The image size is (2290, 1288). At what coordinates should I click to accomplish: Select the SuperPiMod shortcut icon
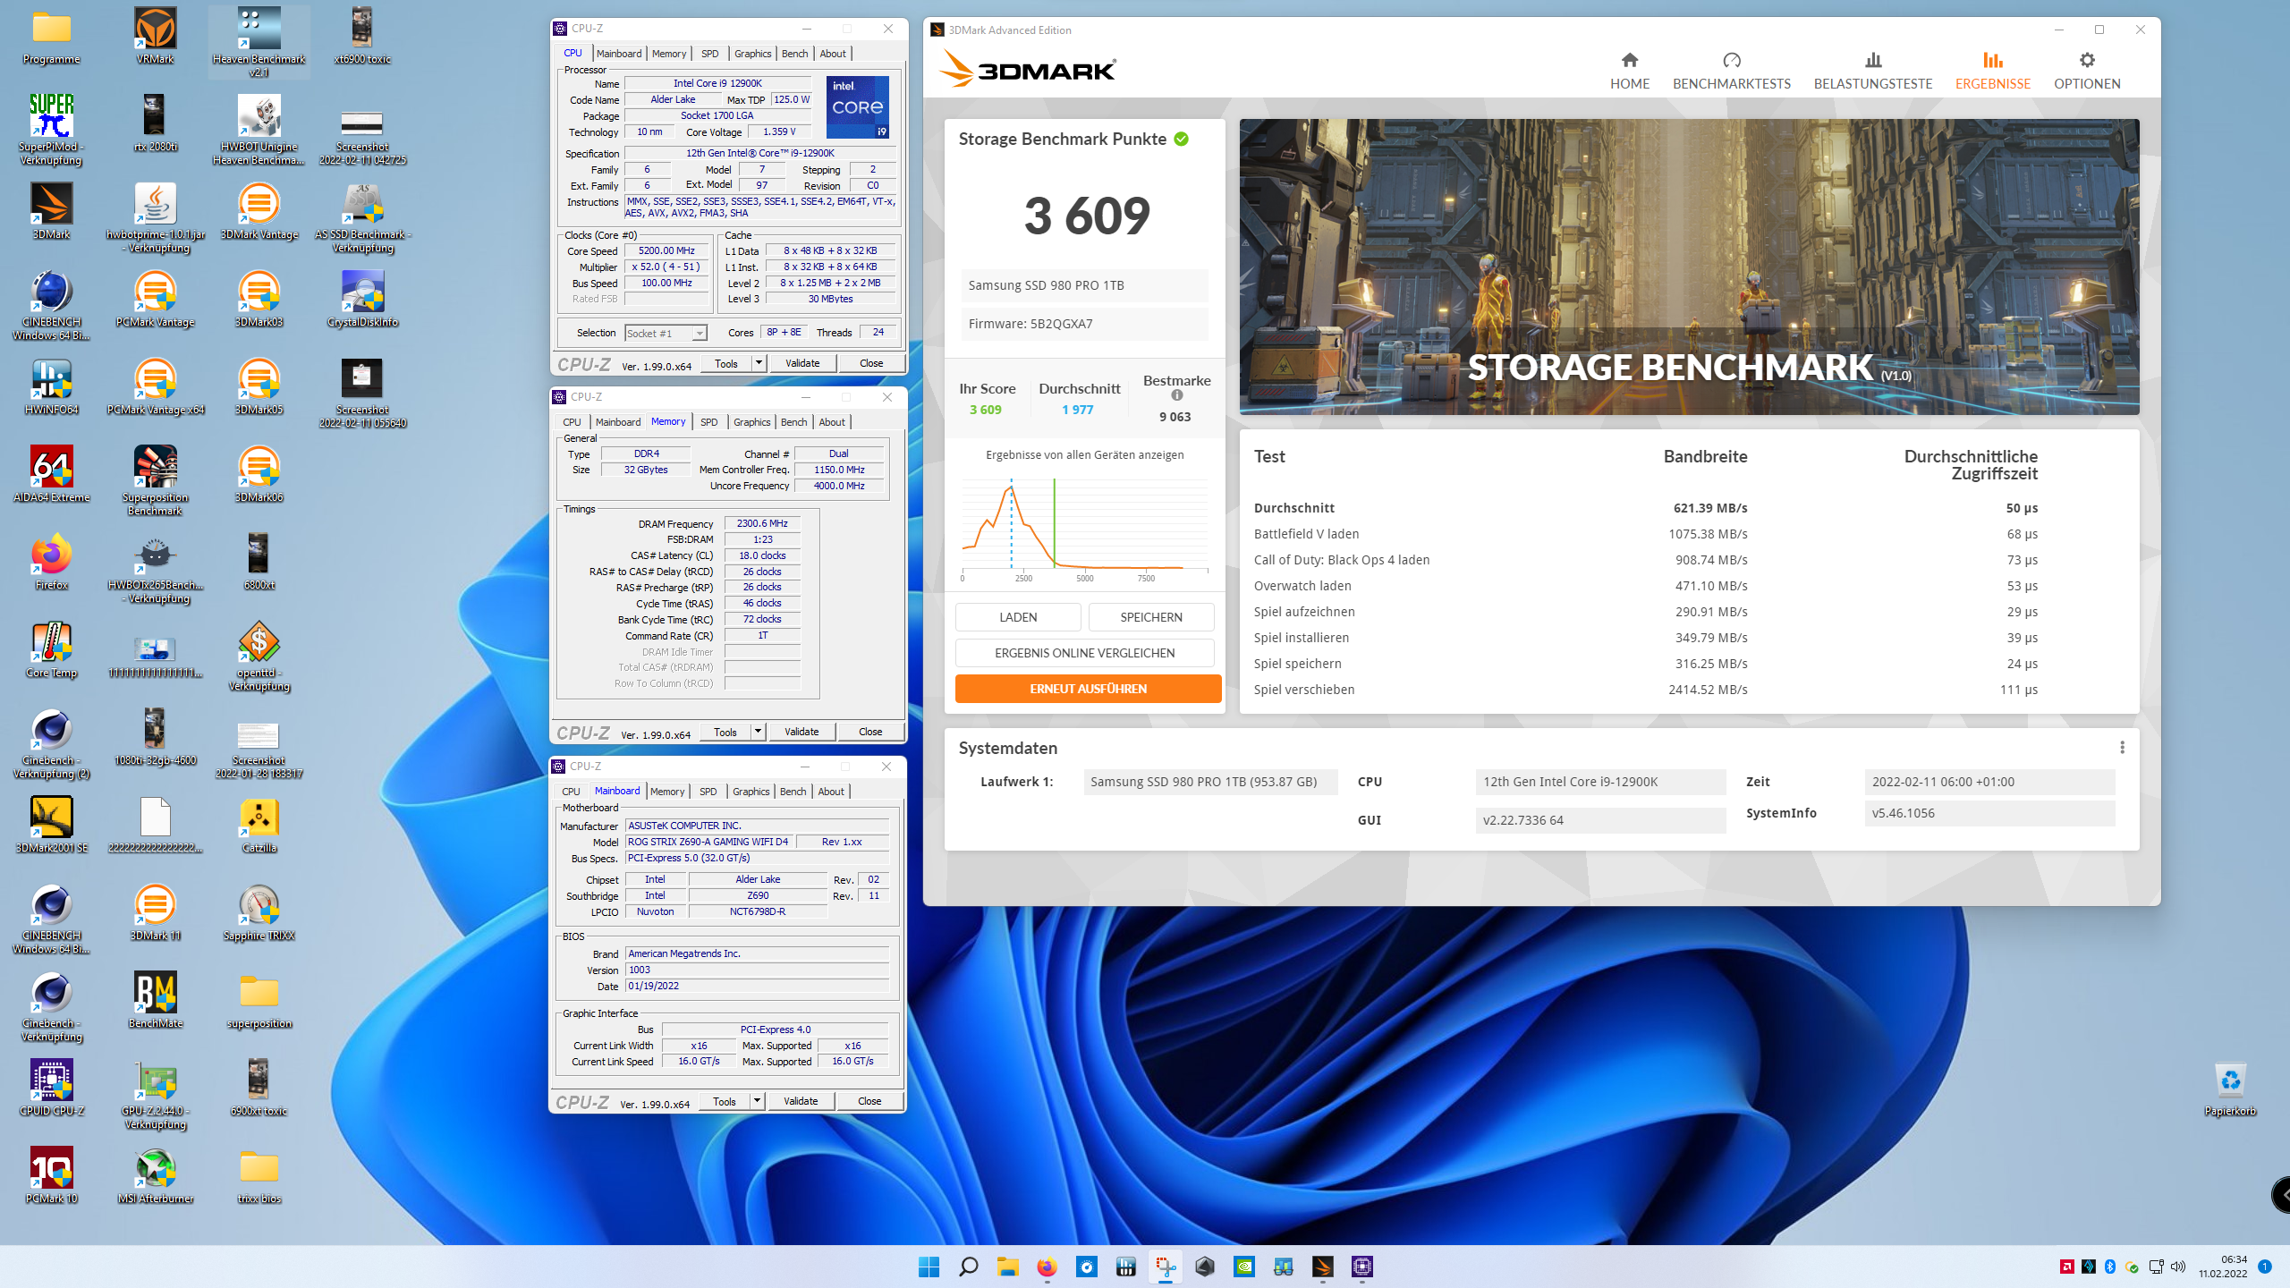pos(52,130)
